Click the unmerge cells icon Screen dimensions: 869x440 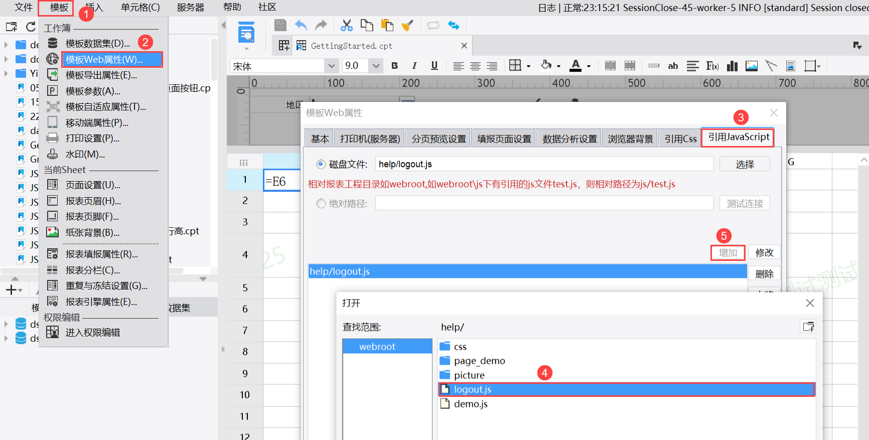[630, 66]
